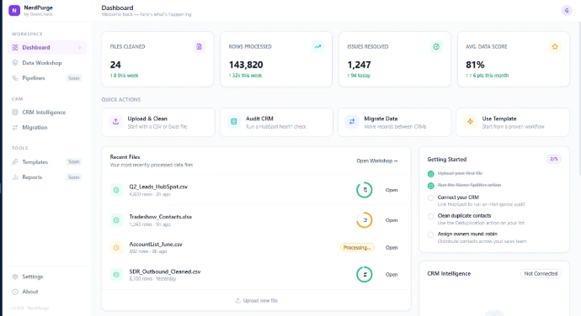Click the NerdPurge logo icon
Image resolution: width=581 pixels, height=316 pixels.
coord(14,10)
